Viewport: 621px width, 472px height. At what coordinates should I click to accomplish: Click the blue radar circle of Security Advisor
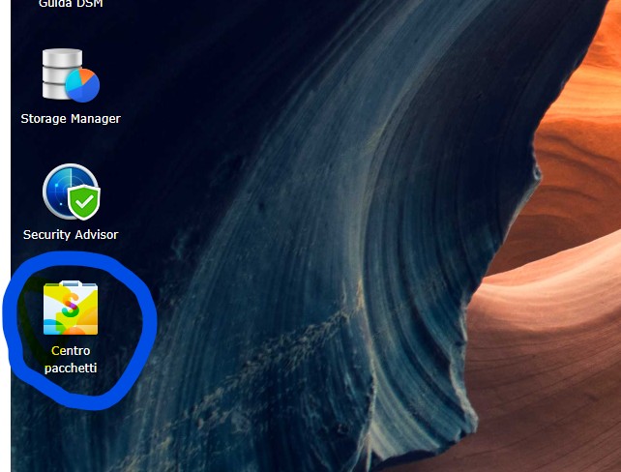62,188
